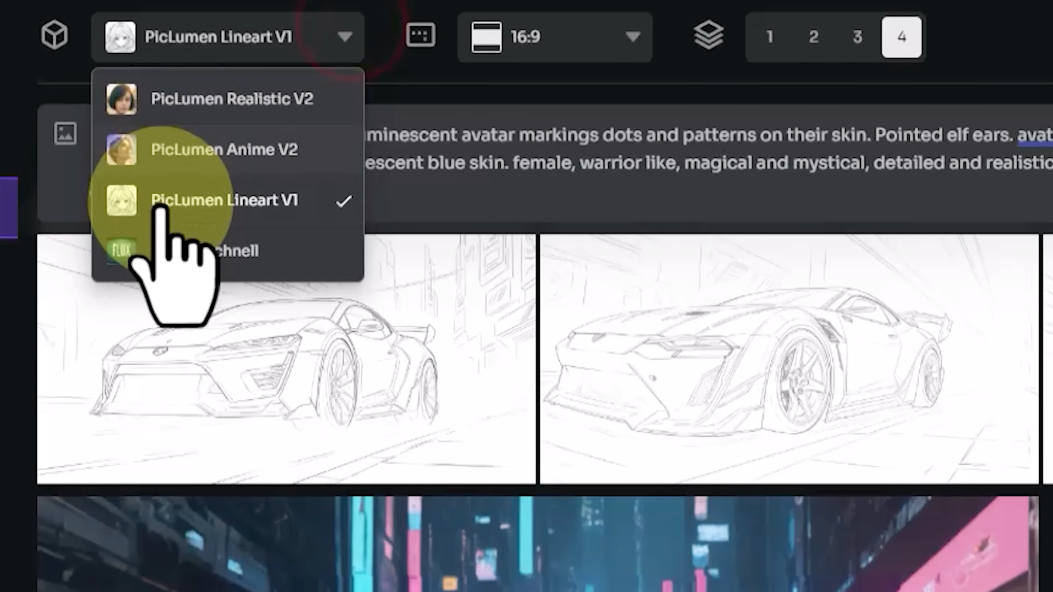The image size is (1053, 592).
Task: Click the aspect ratio frame icon
Action: pos(421,35)
